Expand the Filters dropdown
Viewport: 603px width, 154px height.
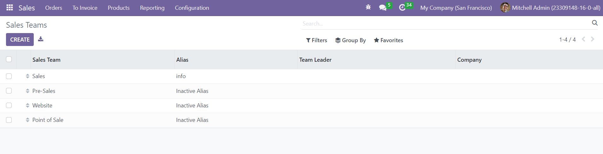[316, 40]
